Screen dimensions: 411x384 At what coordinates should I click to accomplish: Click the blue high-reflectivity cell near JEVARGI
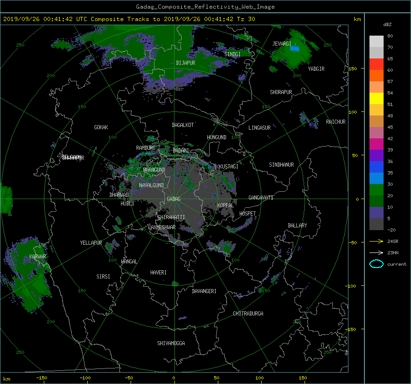pyautogui.click(x=295, y=49)
